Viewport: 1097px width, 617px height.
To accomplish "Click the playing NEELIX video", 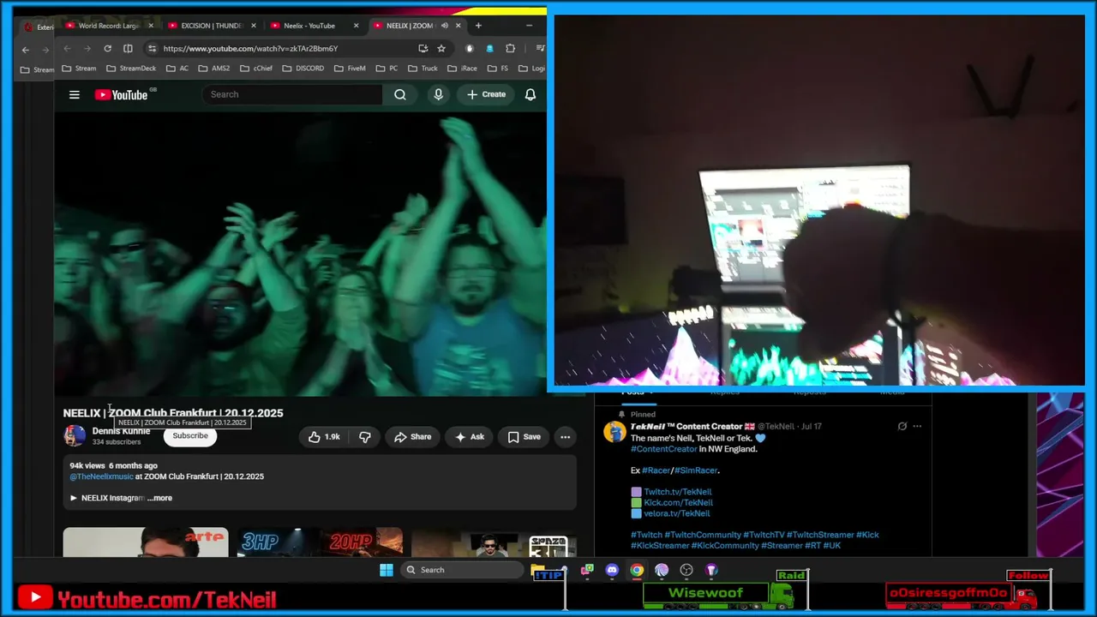I will (x=300, y=255).
